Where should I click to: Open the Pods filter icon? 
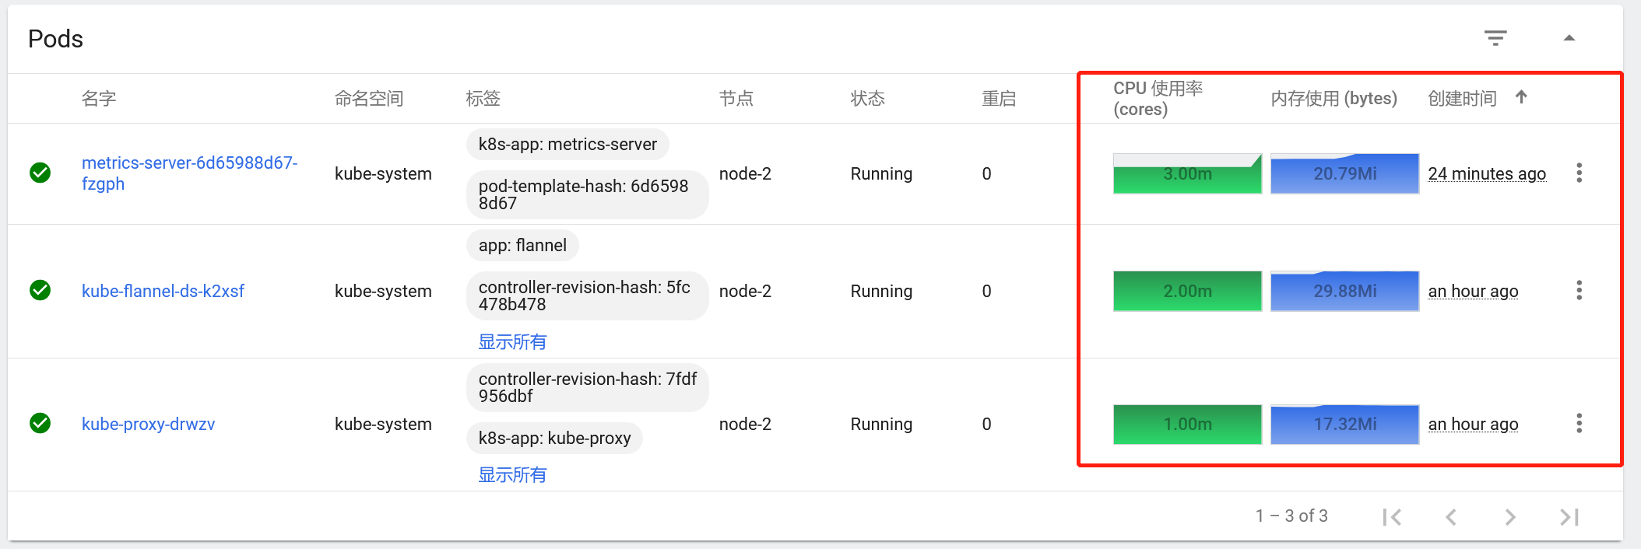pyautogui.click(x=1495, y=38)
